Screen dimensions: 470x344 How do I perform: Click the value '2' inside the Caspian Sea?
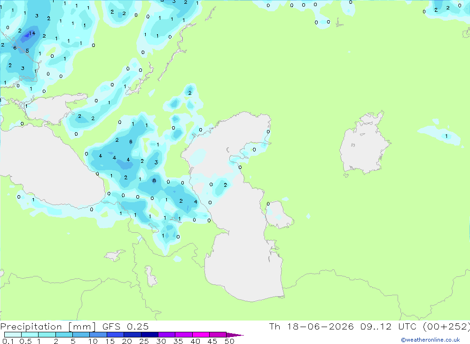[x=226, y=185]
